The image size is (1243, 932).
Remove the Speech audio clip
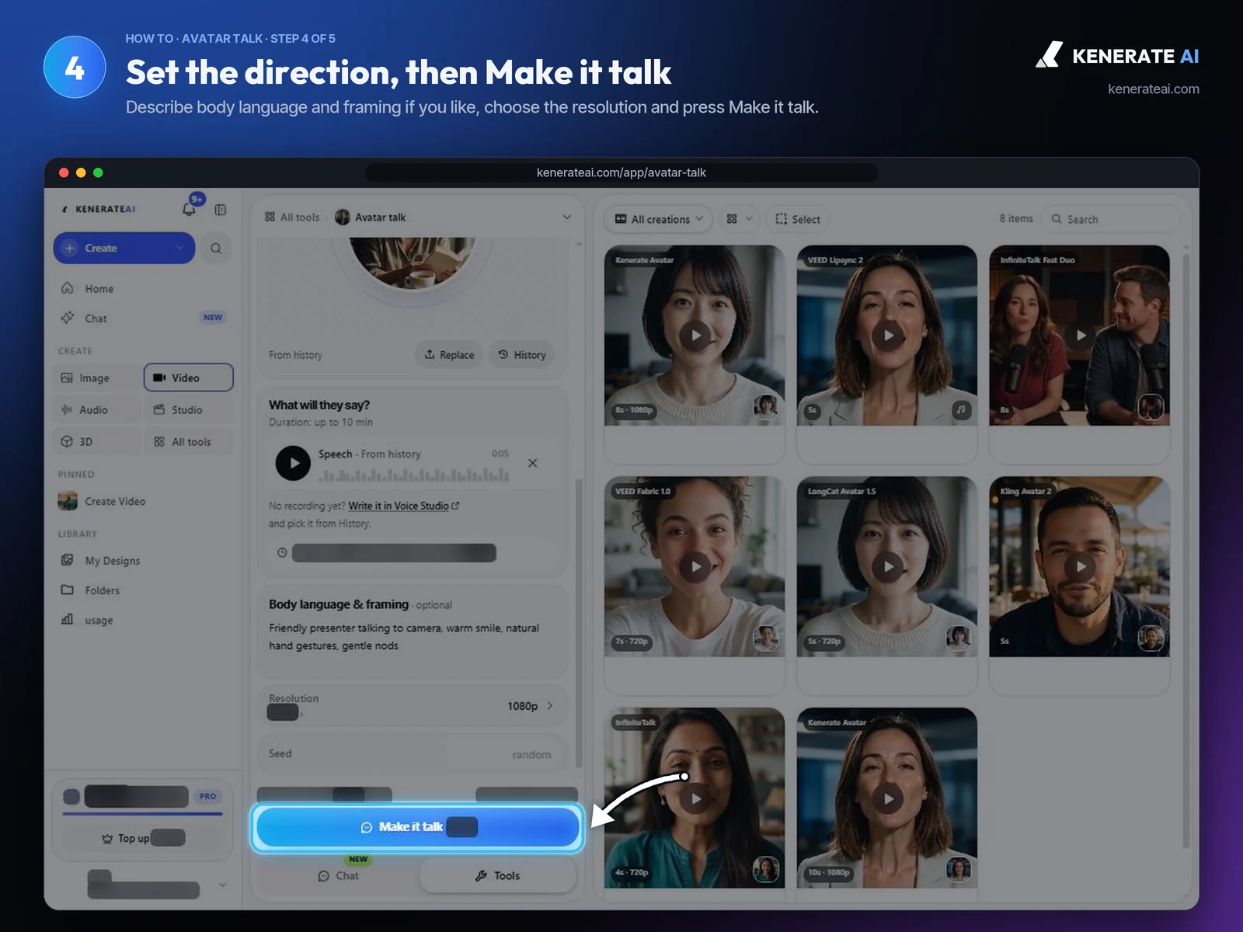[533, 463]
